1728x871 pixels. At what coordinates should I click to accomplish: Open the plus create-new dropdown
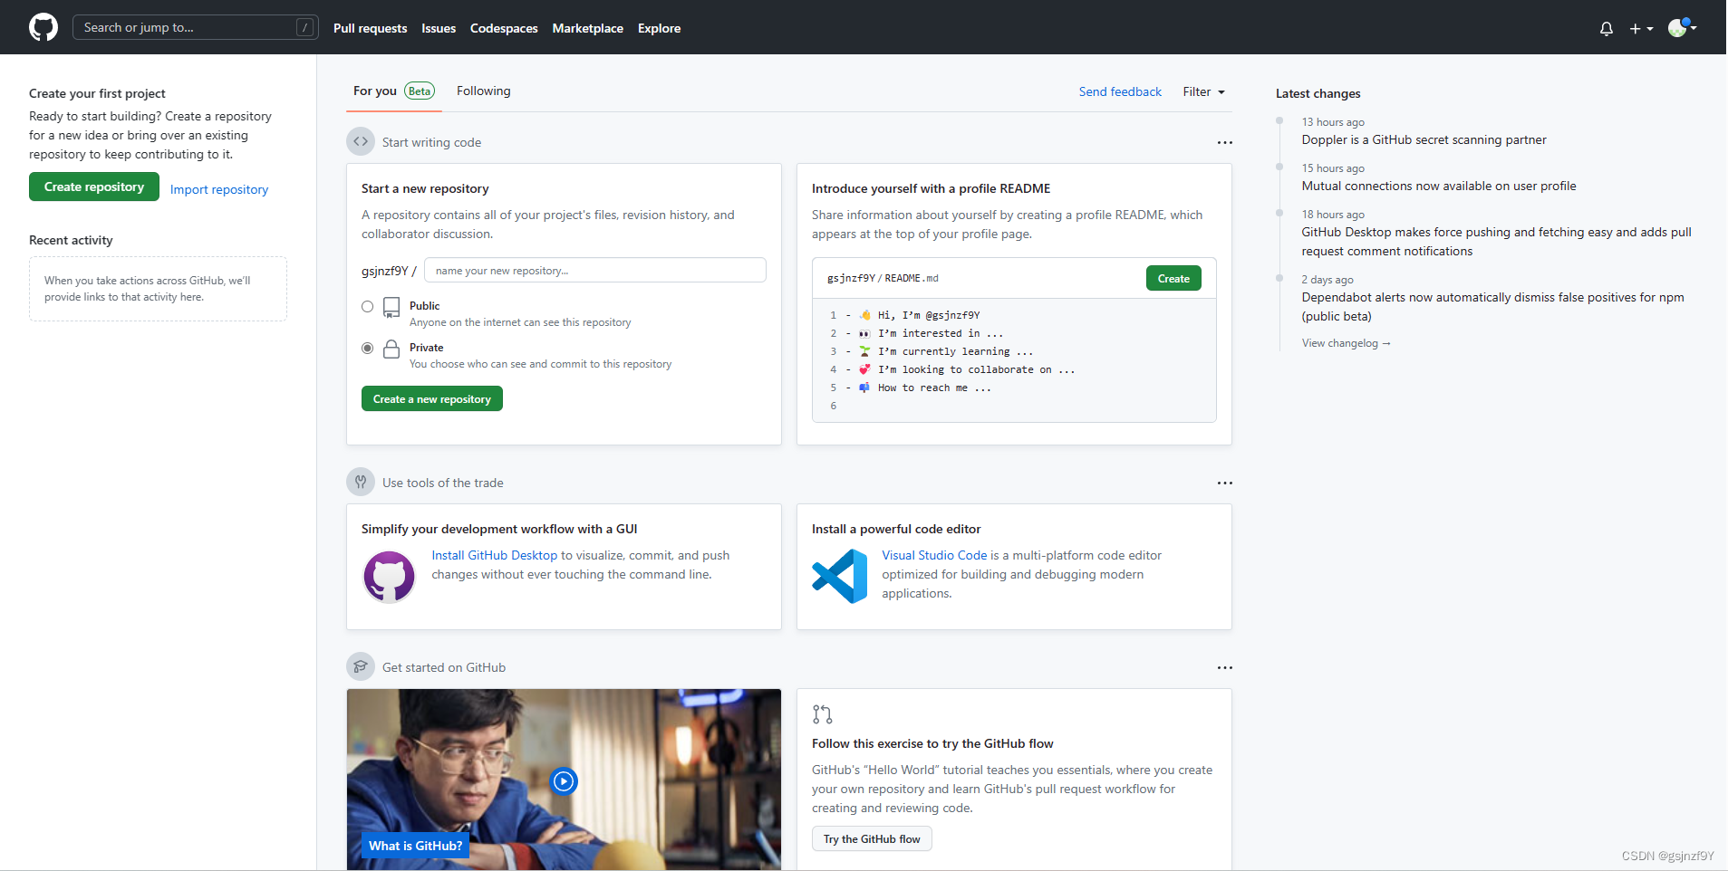1641,28
